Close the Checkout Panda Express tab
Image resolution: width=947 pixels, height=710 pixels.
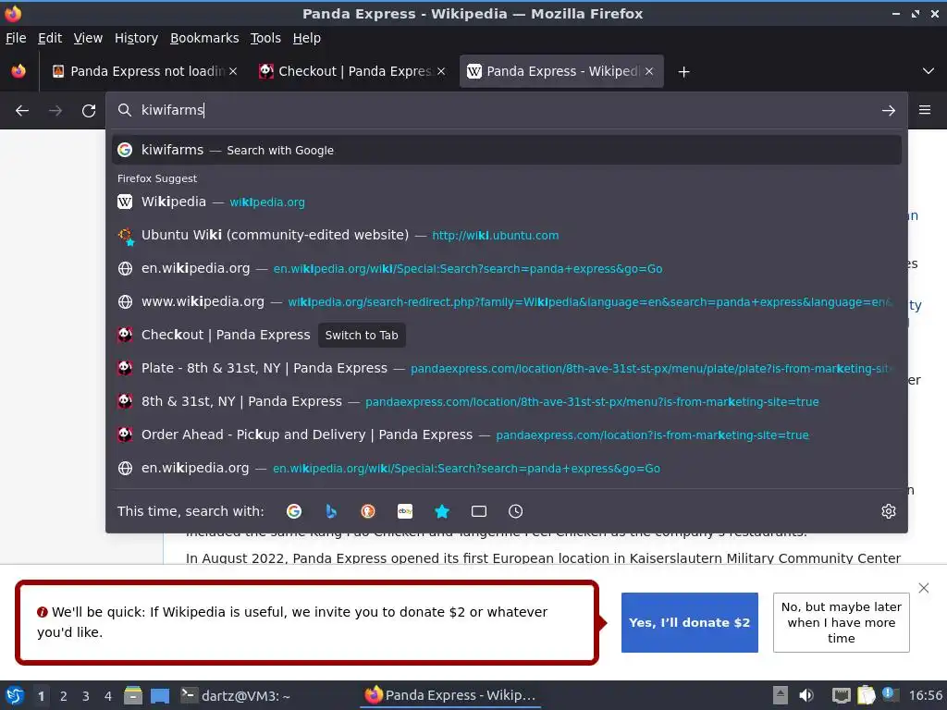coord(441,71)
